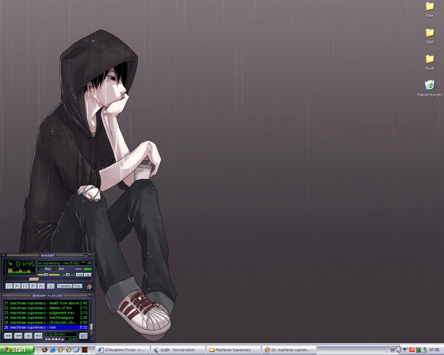This screenshot has width=444, height=355.
Task: Select track 25 r0x0rd teh x0x
Action: pyautogui.click(x=46, y=322)
